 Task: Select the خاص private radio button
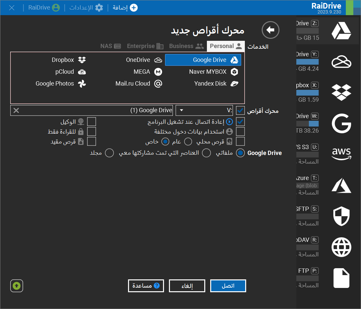click(165, 142)
